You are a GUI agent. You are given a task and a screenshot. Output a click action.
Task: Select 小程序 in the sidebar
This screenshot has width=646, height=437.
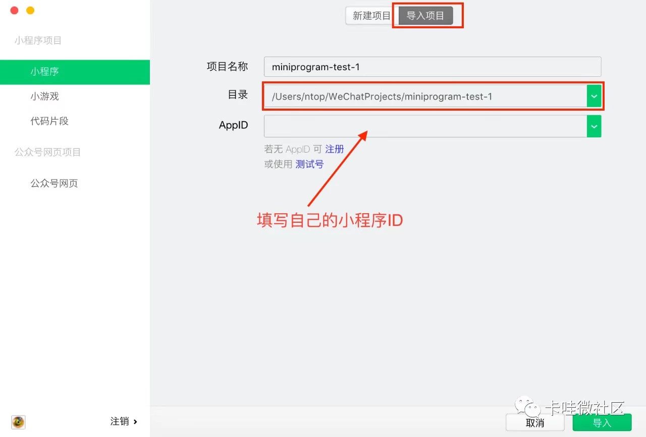tap(75, 72)
